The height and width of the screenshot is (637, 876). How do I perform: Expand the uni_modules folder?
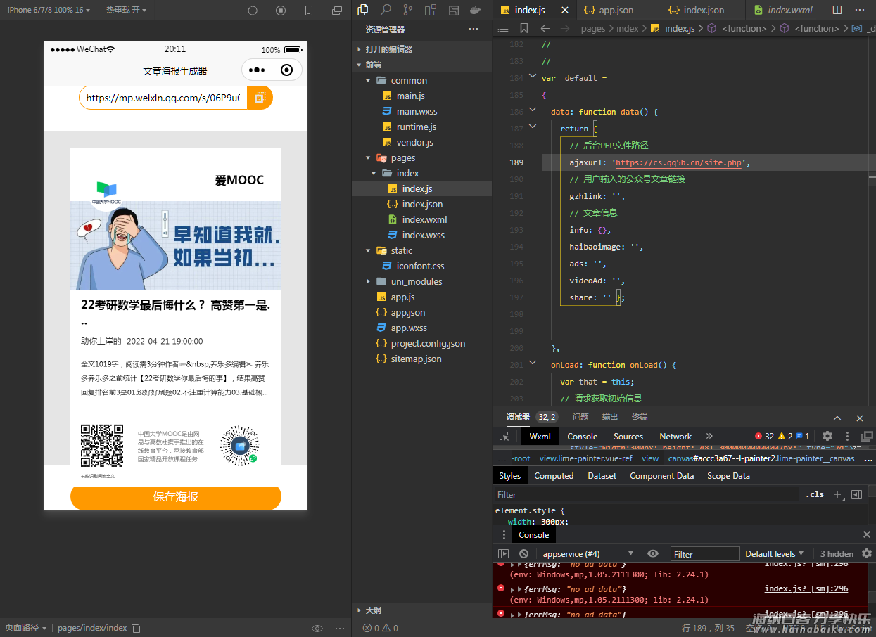pyautogui.click(x=368, y=281)
